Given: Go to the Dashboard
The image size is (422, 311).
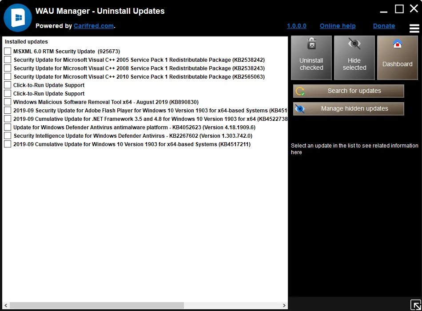Looking at the screenshot, I should tap(397, 58).
